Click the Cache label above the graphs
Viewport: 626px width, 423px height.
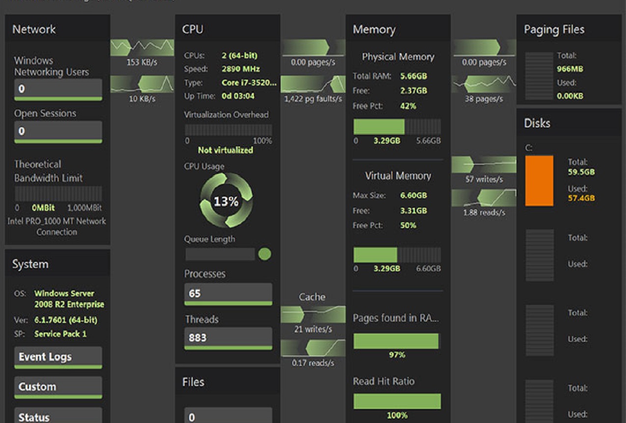pyautogui.click(x=312, y=297)
